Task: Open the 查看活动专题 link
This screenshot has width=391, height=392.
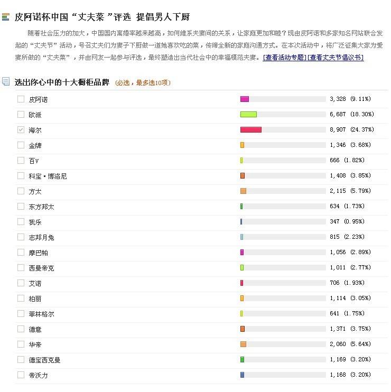Action: [285, 58]
